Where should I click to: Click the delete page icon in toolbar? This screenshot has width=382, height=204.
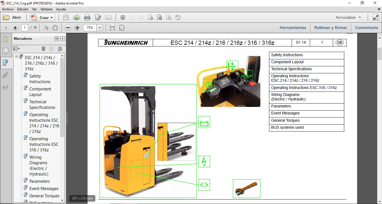[150, 18]
